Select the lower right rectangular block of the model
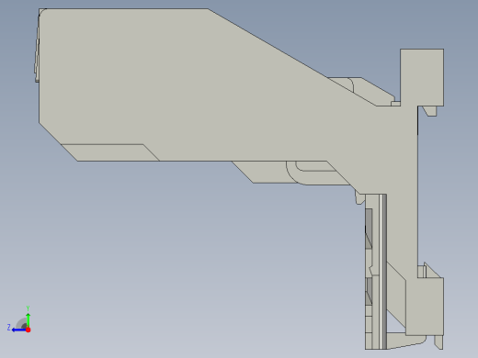 point(425,307)
